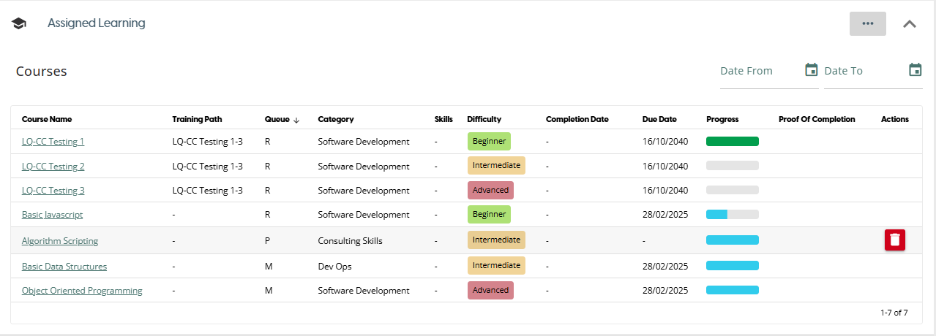Image resolution: width=936 pixels, height=336 pixels.
Task: Open the Date To calendar picker
Action: click(x=915, y=70)
